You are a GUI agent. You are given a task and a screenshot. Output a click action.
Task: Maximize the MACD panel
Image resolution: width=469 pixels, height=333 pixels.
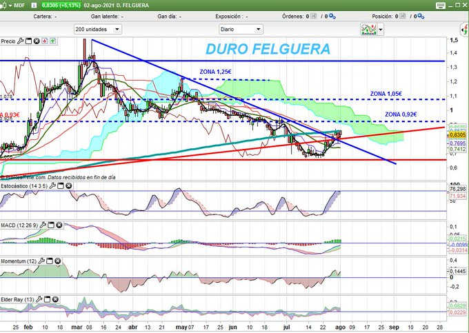(x=51, y=225)
